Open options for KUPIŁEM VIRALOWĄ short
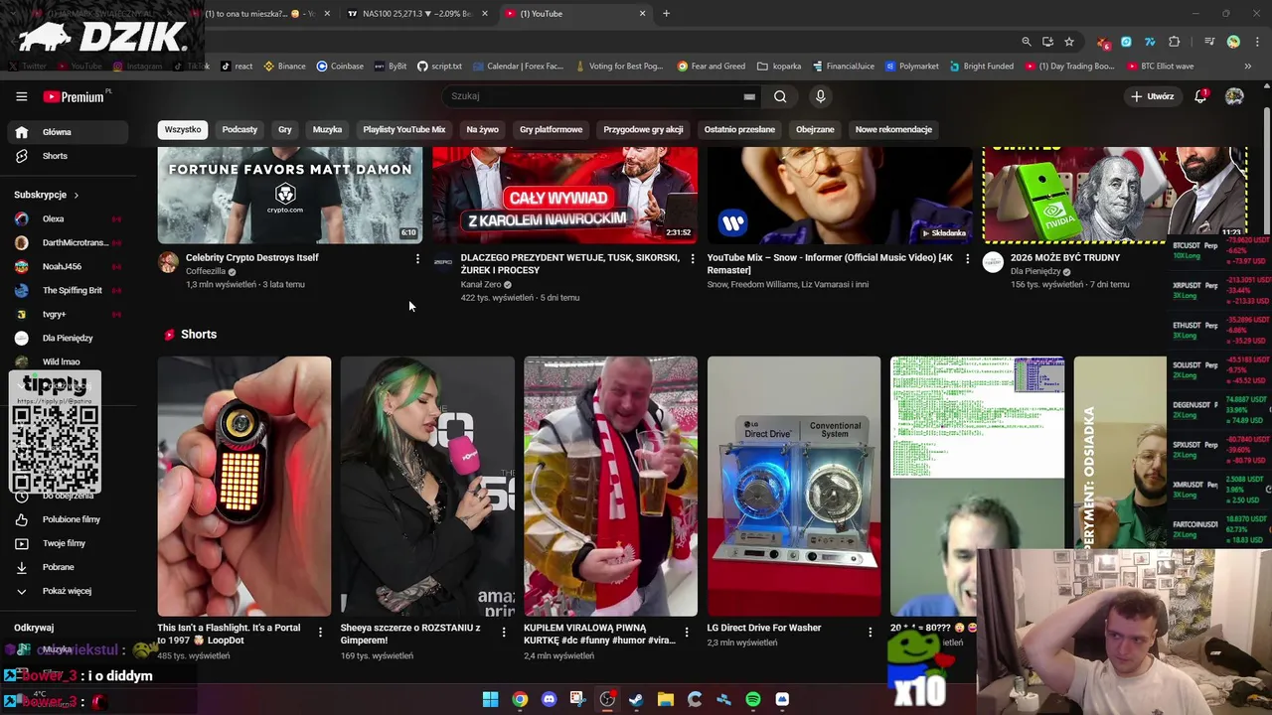Viewport: 1272px width, 715px height. (x=687, y=632)
